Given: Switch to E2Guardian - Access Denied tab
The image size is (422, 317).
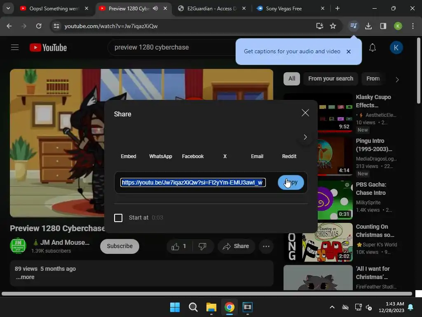Looking at the screenshot, I should tap(211, 9).
